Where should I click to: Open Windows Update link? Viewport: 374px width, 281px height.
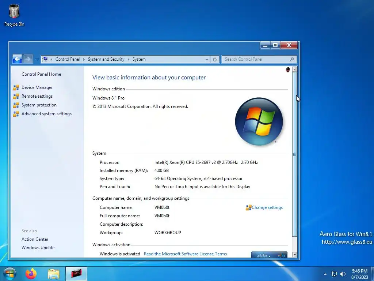click(x=38, y=248)
